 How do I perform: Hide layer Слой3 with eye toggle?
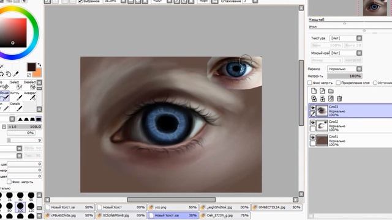click(x=312, y=108)
